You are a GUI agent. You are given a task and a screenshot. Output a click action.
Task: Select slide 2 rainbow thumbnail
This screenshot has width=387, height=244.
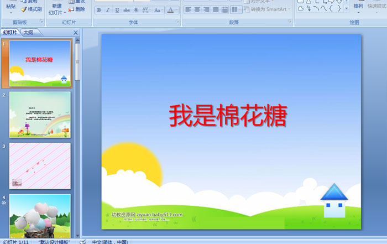40,115
